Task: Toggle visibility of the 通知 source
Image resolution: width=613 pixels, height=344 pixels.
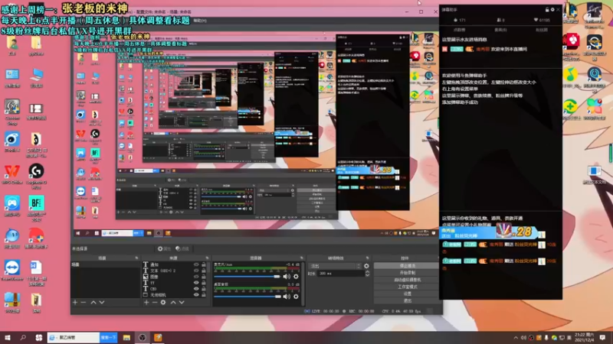Action: point(196,264)
